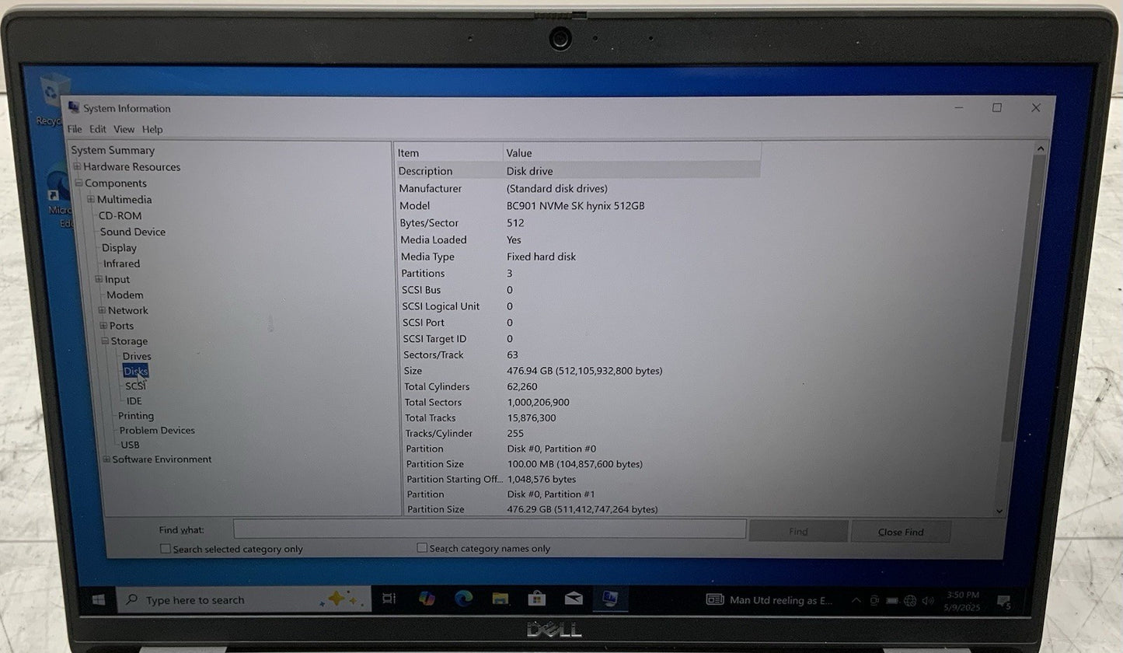This screenshot has height=653, width=1123.
Task: Collapse the Storage tree node
Action: (105, 341)
